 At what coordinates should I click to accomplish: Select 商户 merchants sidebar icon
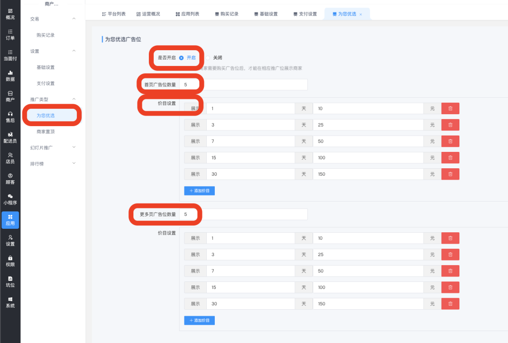10,96
